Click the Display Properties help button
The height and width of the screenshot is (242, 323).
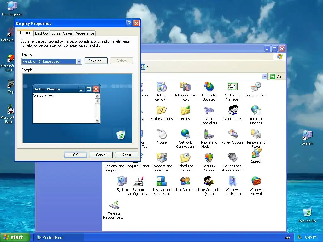point(129,23)
